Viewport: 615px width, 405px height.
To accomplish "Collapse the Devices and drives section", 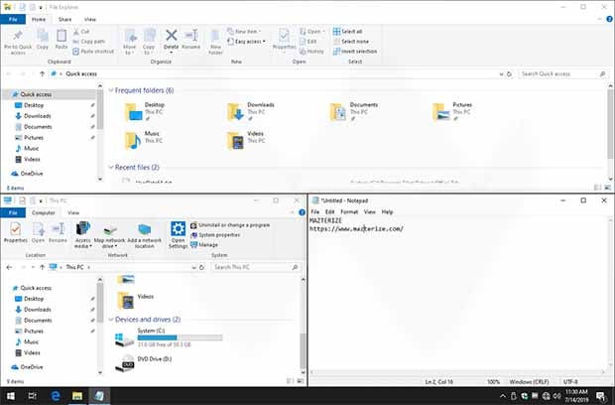I will 111,320.
